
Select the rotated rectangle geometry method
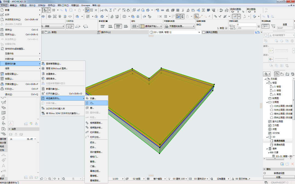coord(86,26)
